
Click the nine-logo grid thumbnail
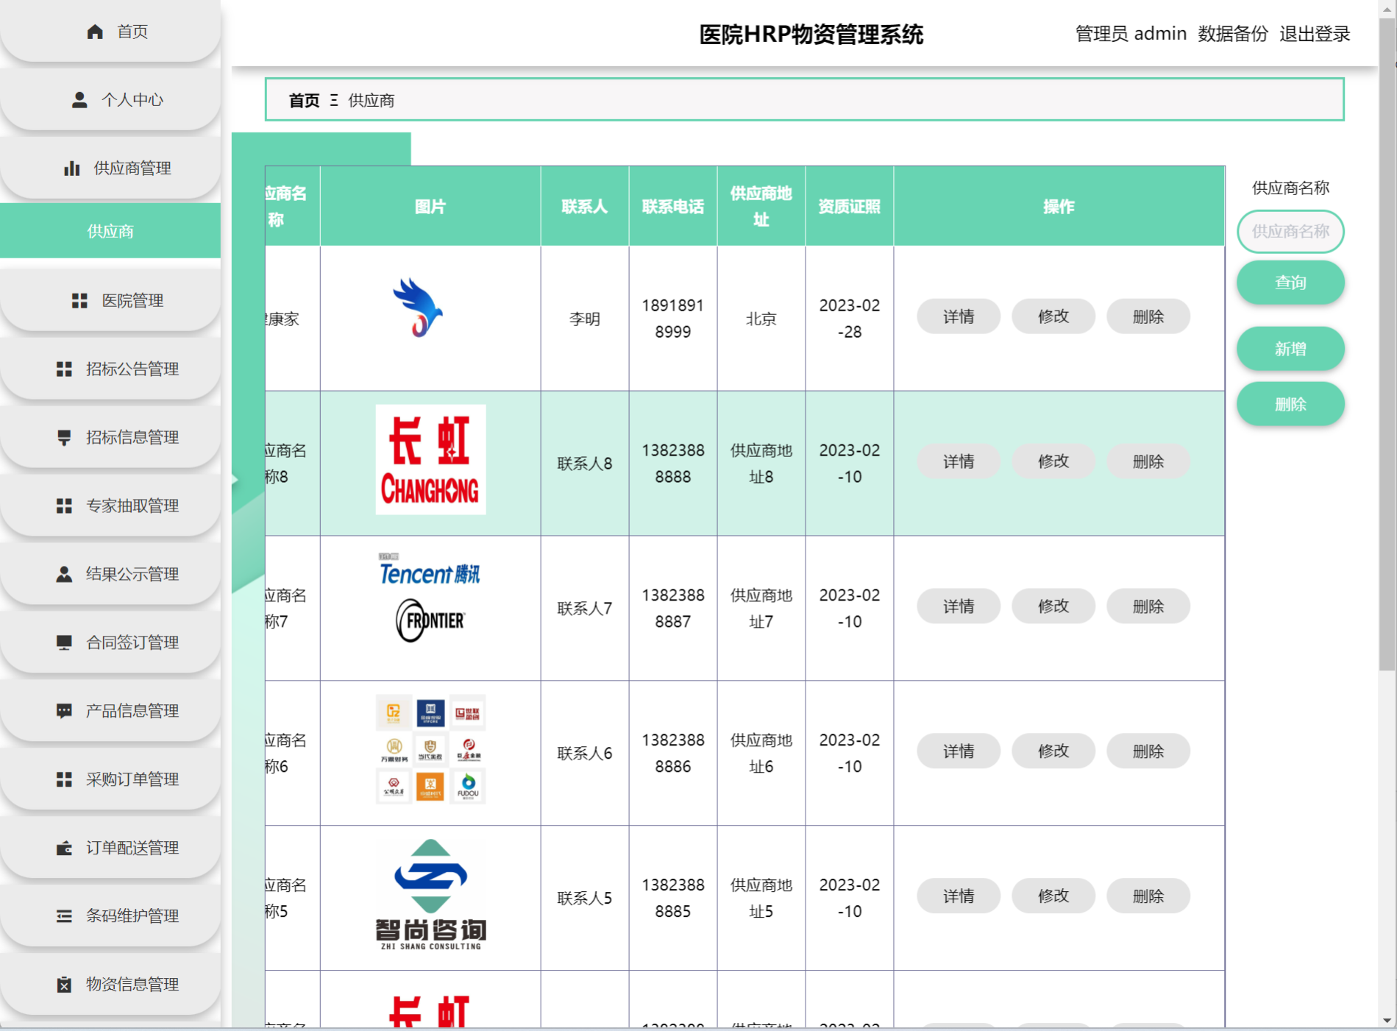click(x=430, y=749)
